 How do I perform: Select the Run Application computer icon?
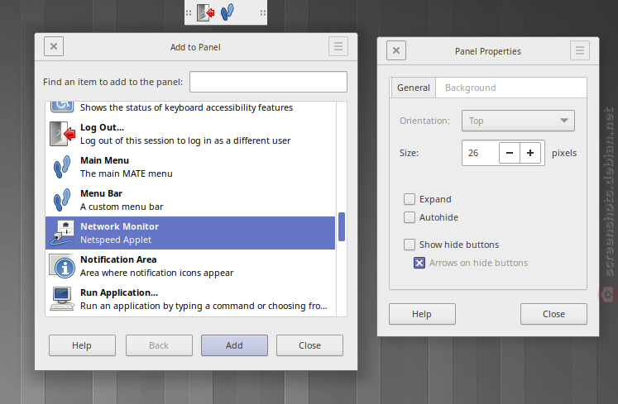coord(62,299)
